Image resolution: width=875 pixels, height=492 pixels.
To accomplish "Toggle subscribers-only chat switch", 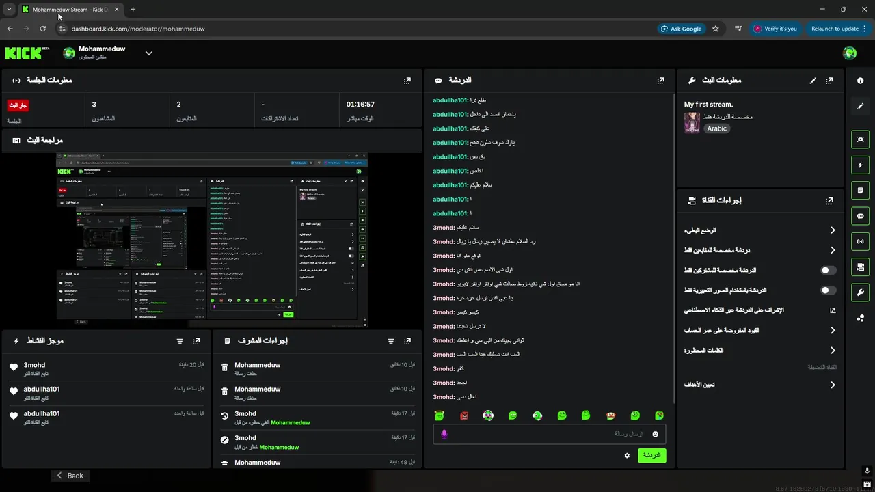I will [828, 271].
